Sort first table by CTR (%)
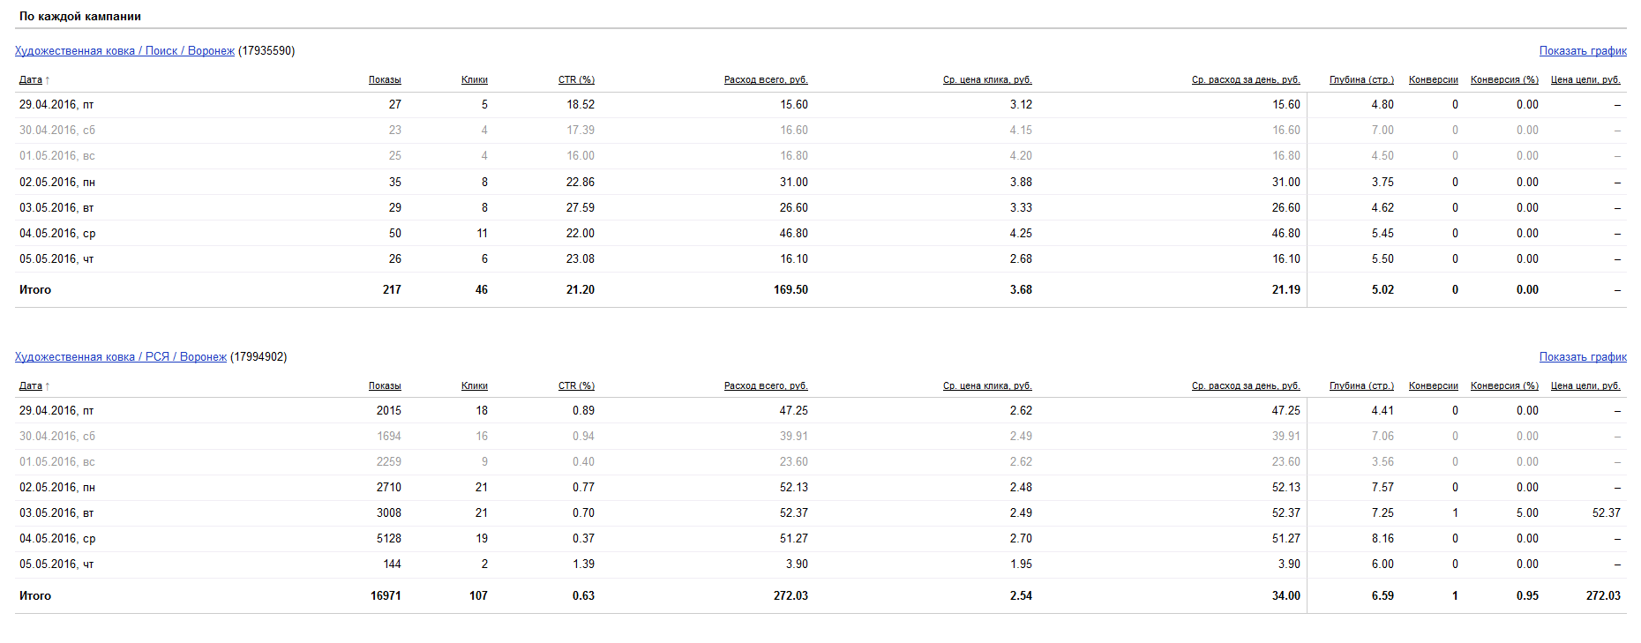The height and width of the screenshot is (643, 1641). 576,80
